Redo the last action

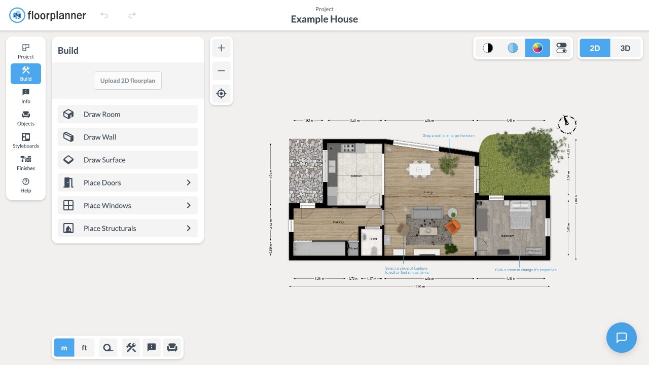click(132, 15)
